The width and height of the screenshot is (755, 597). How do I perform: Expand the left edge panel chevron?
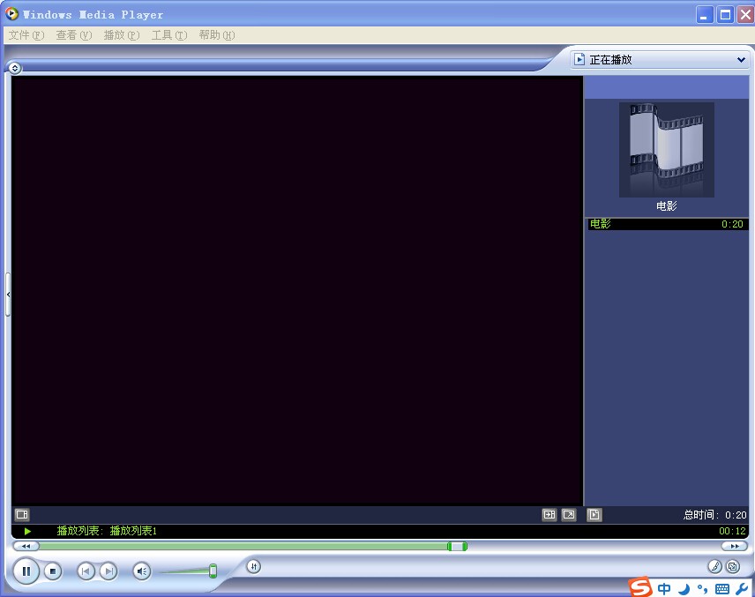pyautogui.click(x=8, y=294)
